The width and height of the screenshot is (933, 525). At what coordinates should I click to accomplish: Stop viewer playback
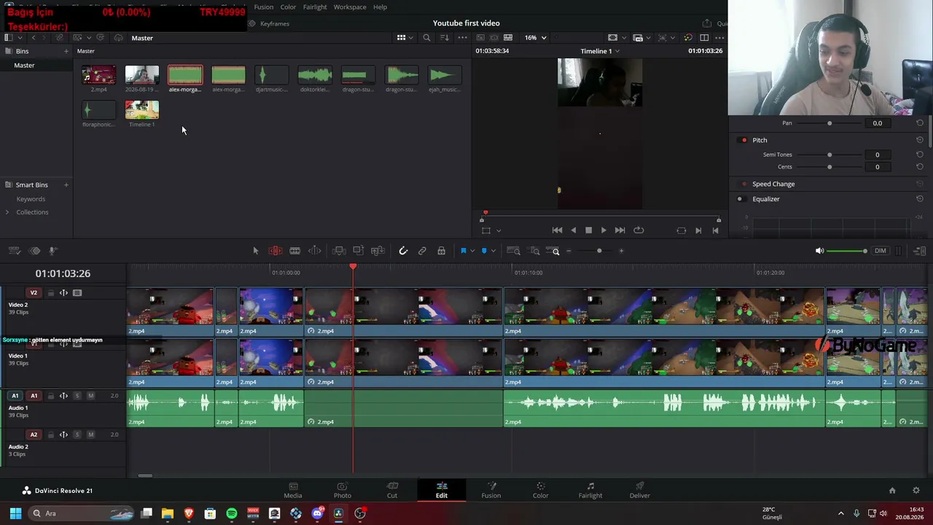coord(589,230)
